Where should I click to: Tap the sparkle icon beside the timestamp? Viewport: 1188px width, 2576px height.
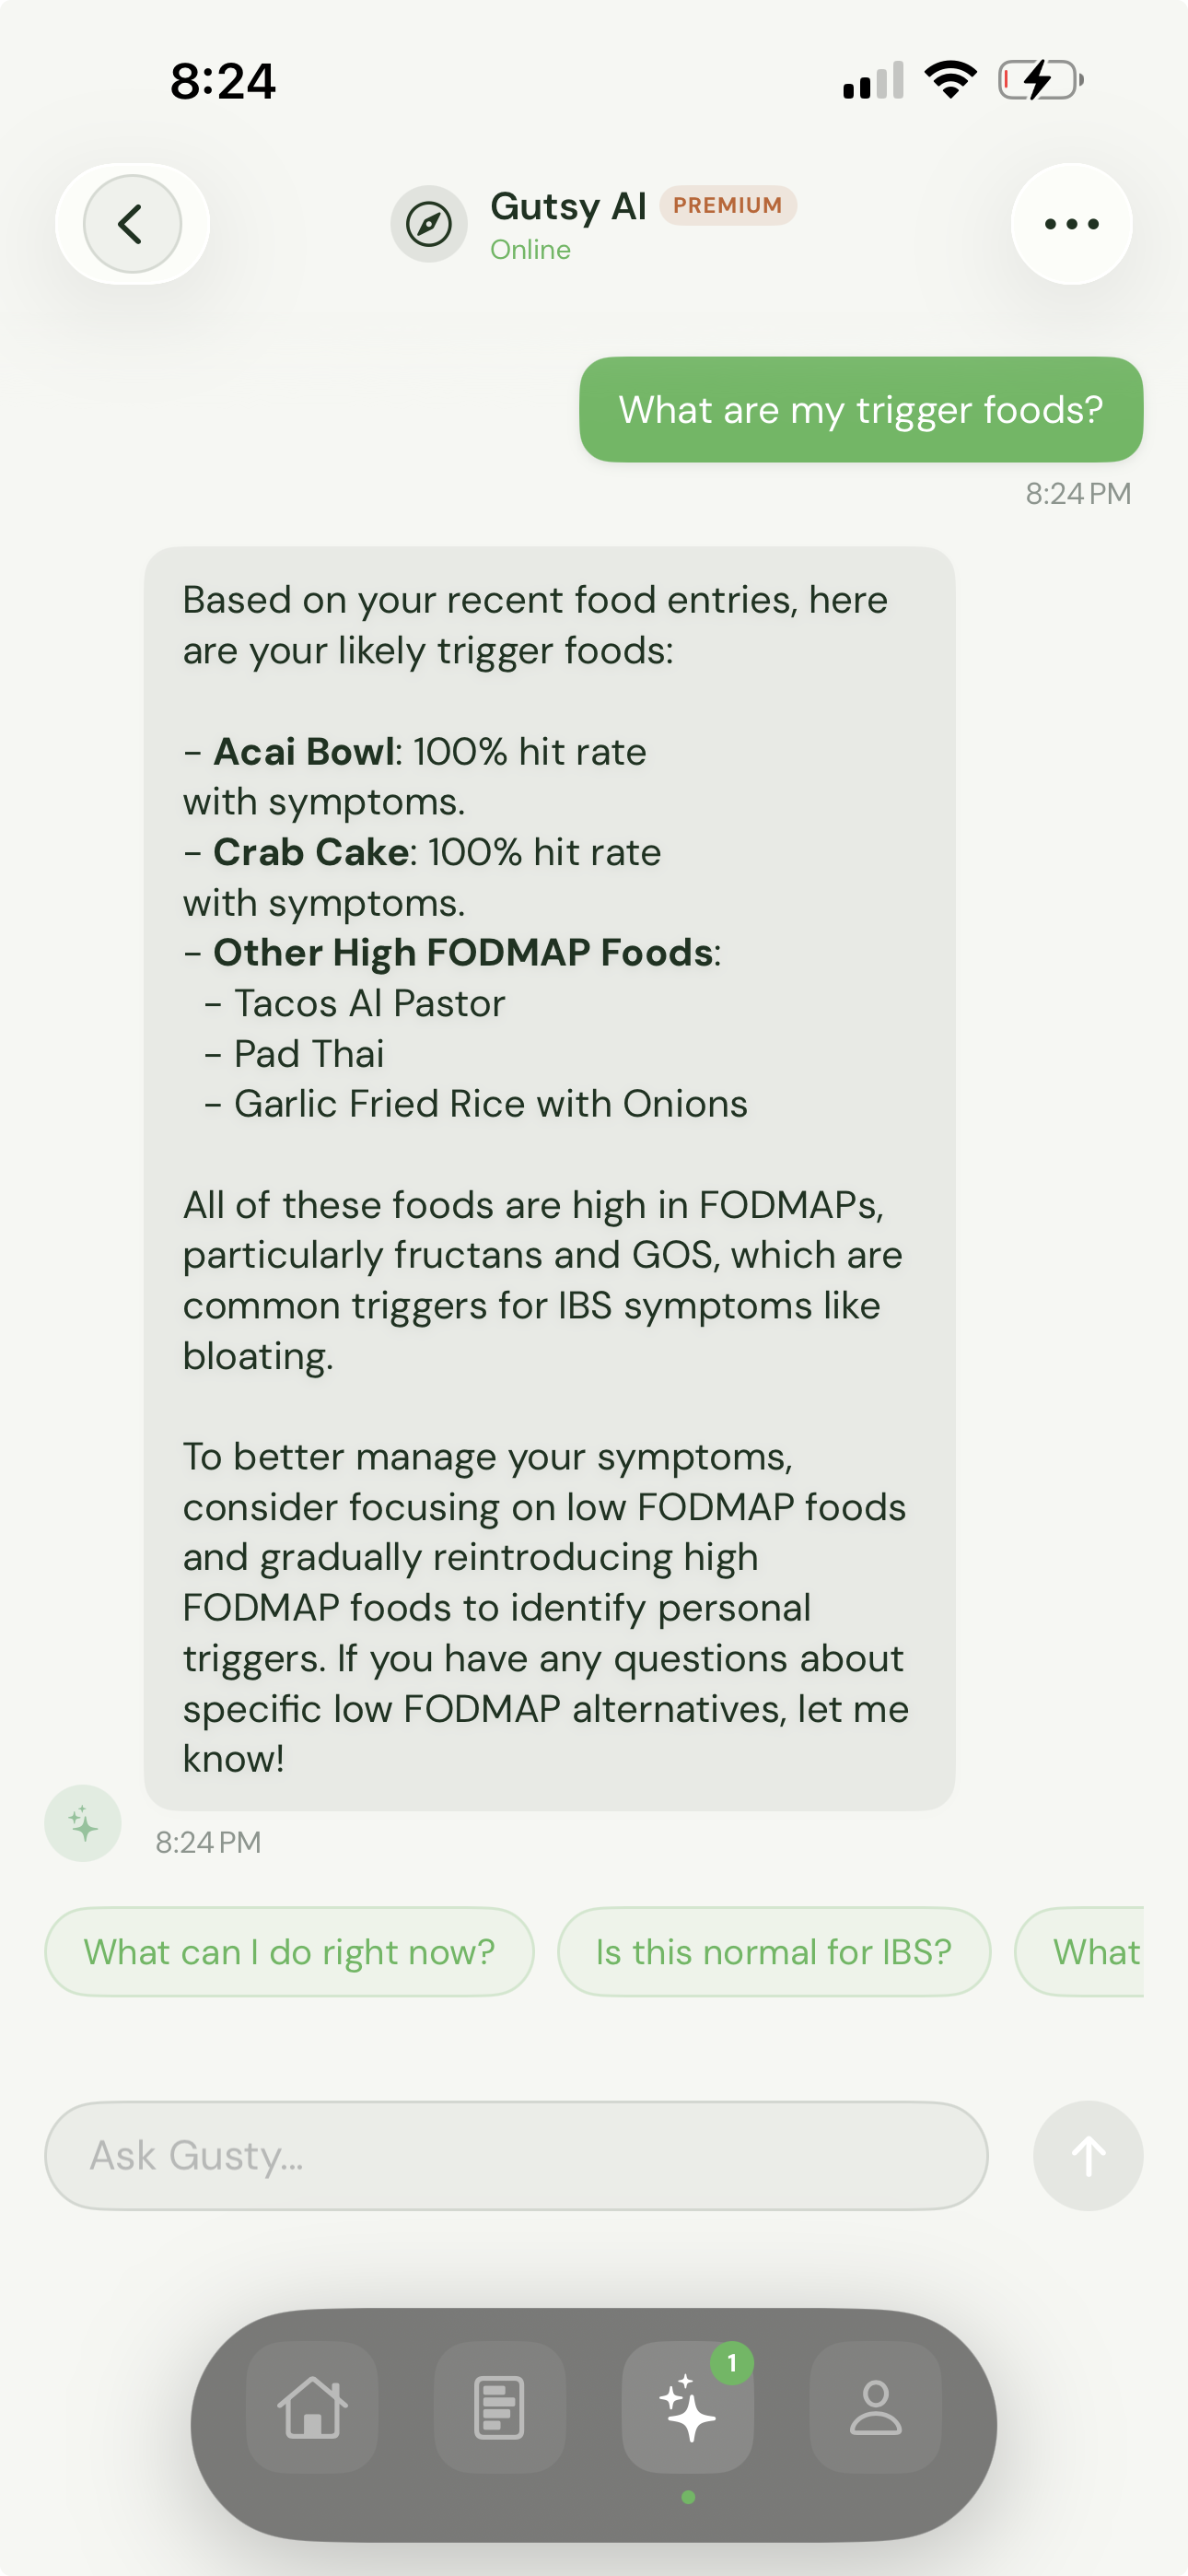82,1822
